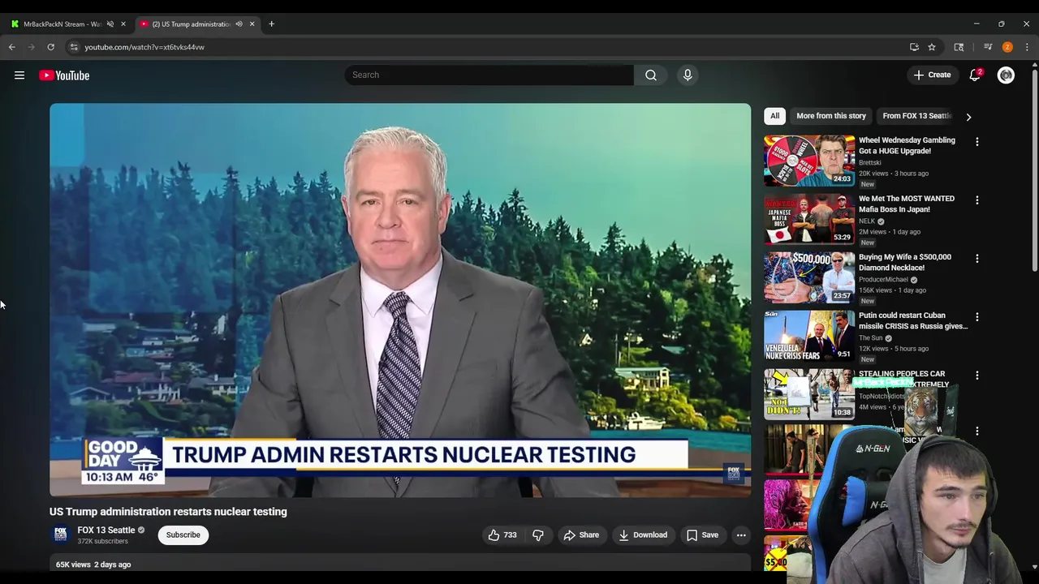Dislike the video with thumbs down
Image resolution: width=1039 pixels, height=584 pixels.
tap(537, 535)
